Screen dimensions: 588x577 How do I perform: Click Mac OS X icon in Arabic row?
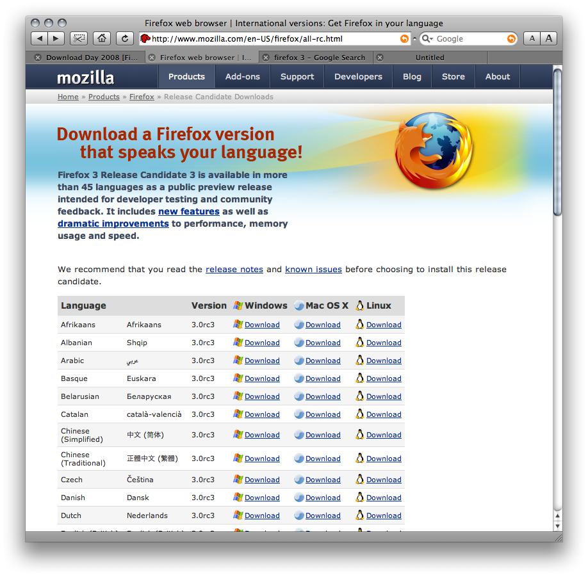[x=299, y=361]
